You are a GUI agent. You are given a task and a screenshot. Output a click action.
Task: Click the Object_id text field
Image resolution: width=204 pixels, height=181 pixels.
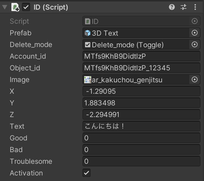(141, 68)
